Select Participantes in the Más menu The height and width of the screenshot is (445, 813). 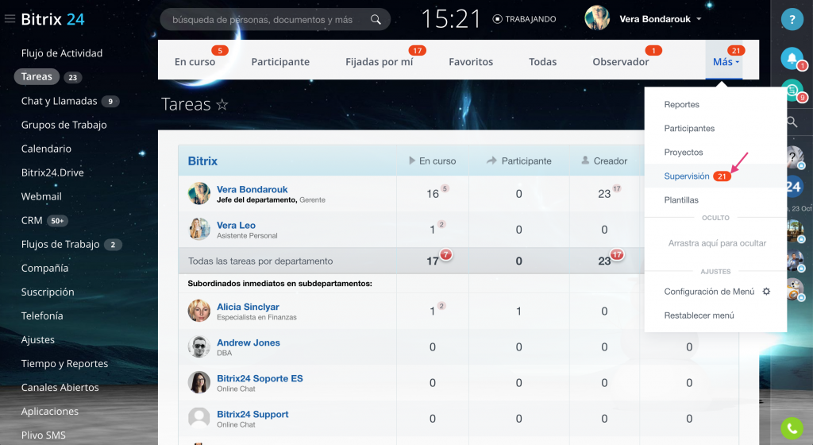click(690, 128)
